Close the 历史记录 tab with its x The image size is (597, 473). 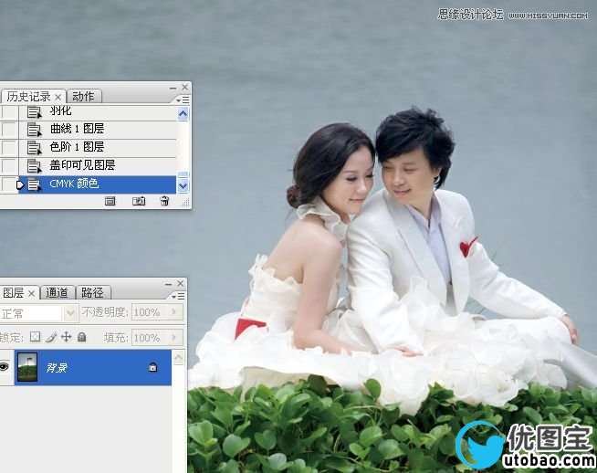(58, 97)
